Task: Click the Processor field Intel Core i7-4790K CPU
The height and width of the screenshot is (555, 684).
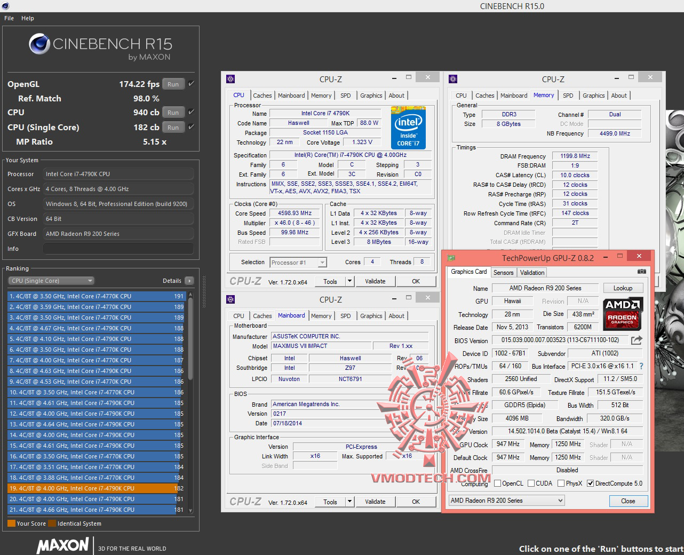Action: (x=118, y=174)
